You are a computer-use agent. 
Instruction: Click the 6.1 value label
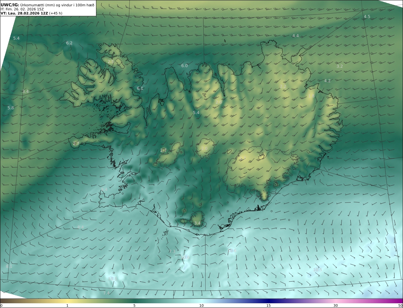[140, 88]
